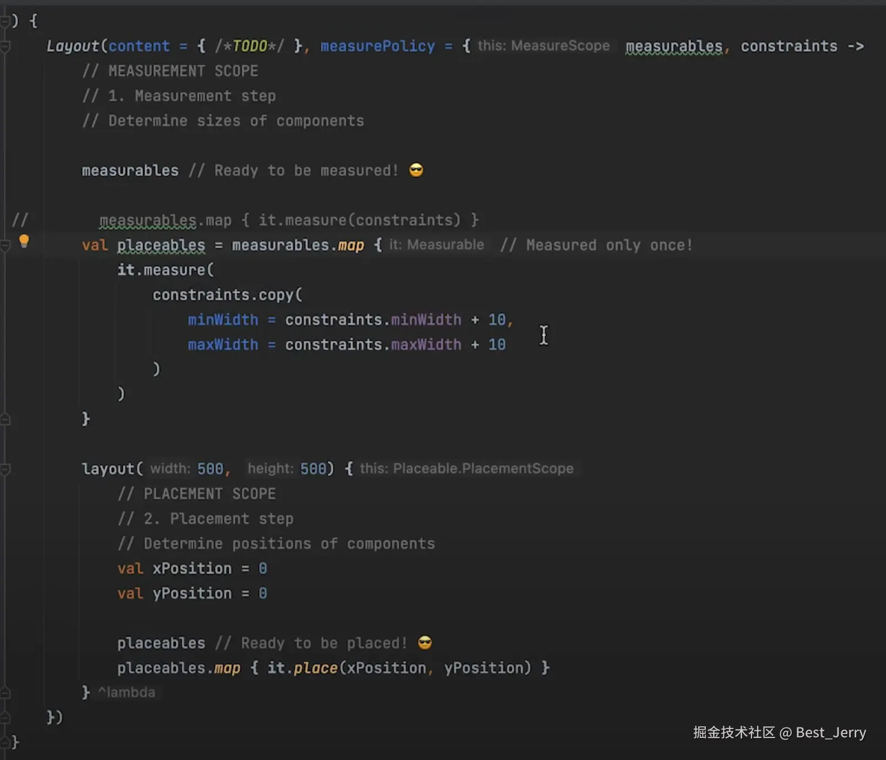Click the 'maxWidth' named argument on the left
Image resolution: width=886 pixels, height=760 pixels.
click(x=223, y=345)
